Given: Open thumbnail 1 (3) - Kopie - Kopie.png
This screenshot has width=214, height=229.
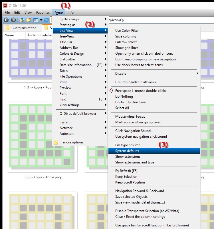Looking at the screenshot, I should (x=42, y=137).
